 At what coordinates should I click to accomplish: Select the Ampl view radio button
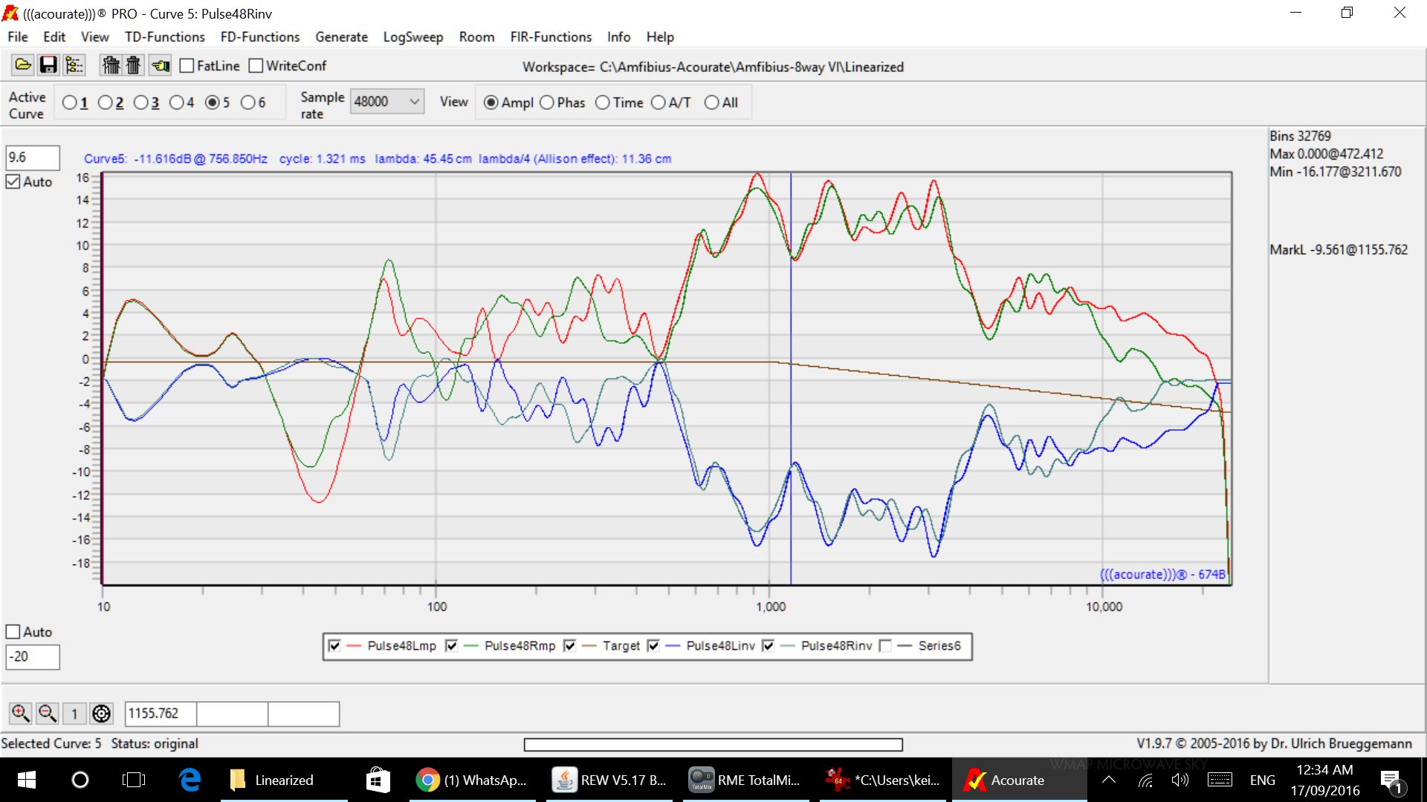coord(491,102)
